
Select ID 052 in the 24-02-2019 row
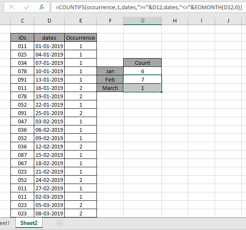[x=23, y=180]
